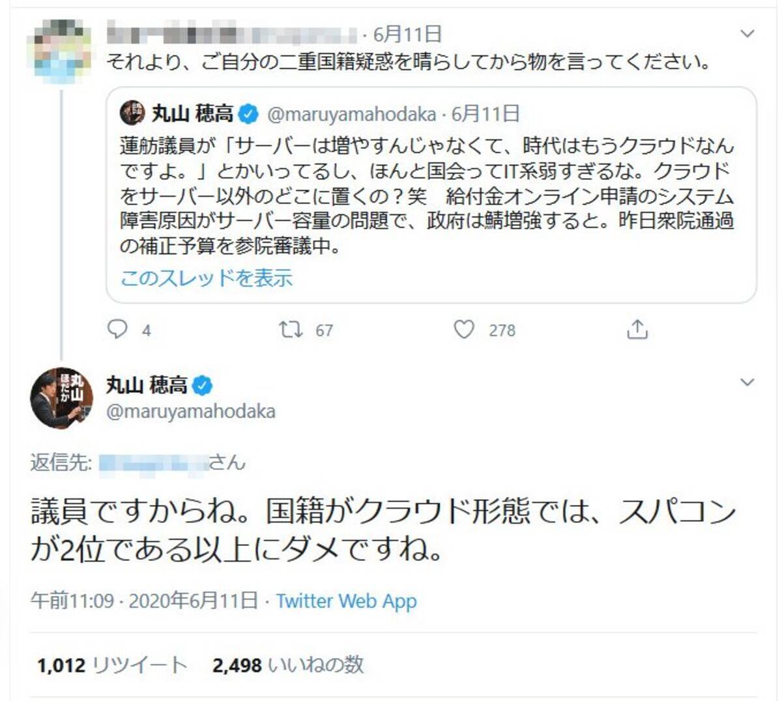Image resolution: width=782 pixels, height=701 pixels.
Task: View the 2,498 いいねの数 list
Action: tap(287, 665)
